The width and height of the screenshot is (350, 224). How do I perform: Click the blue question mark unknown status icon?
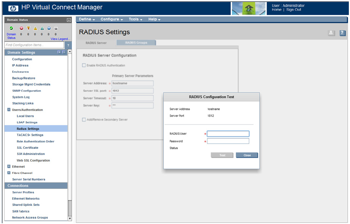click(x=49, y=28)
